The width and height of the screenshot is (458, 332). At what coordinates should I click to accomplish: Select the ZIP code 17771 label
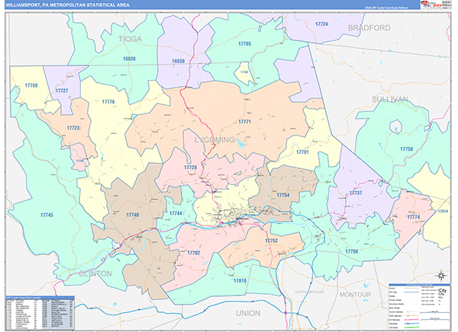(244, 122)
